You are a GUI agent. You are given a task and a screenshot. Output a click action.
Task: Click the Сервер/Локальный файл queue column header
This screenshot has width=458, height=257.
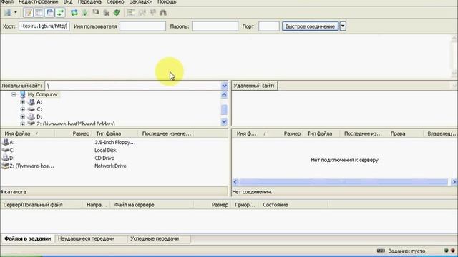click(x=42, y=205)
